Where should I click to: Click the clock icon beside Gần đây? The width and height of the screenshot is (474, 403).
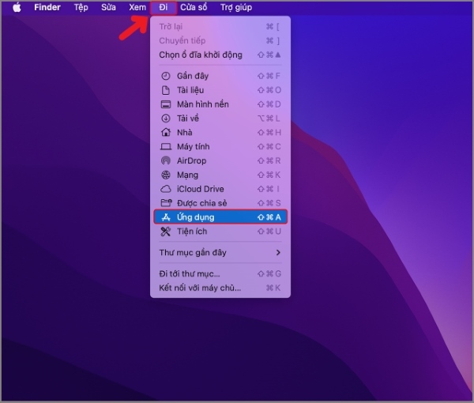[x=166, y=76]
